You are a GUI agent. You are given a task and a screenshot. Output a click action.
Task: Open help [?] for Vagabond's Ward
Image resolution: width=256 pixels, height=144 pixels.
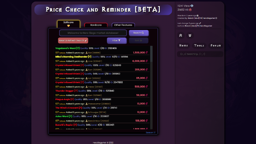tap(78, 48)
